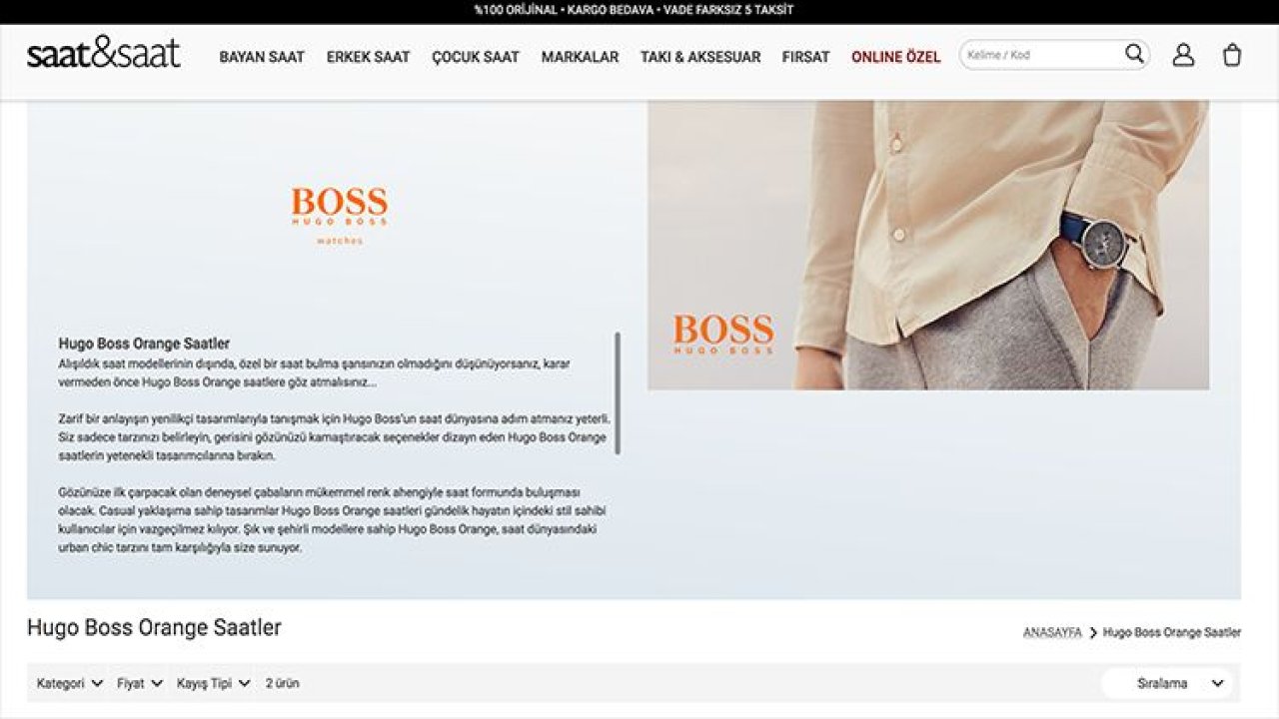
Task: Select the ERKEK SAAT menu item
Action: [x=367, y=57]
